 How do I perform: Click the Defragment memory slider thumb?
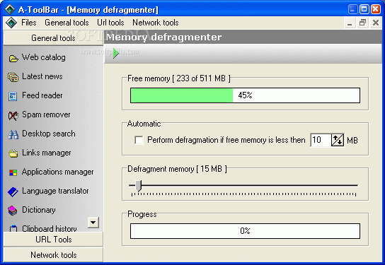coord(139,186)
